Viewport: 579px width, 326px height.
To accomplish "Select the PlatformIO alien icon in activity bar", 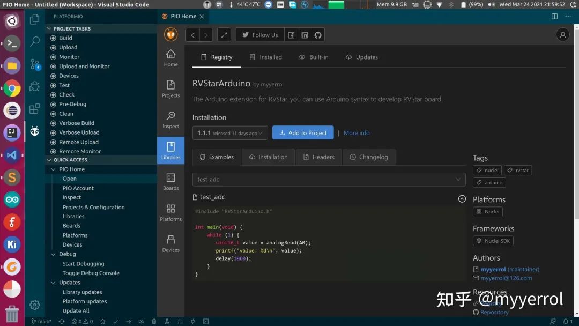I will coord(35,131).
